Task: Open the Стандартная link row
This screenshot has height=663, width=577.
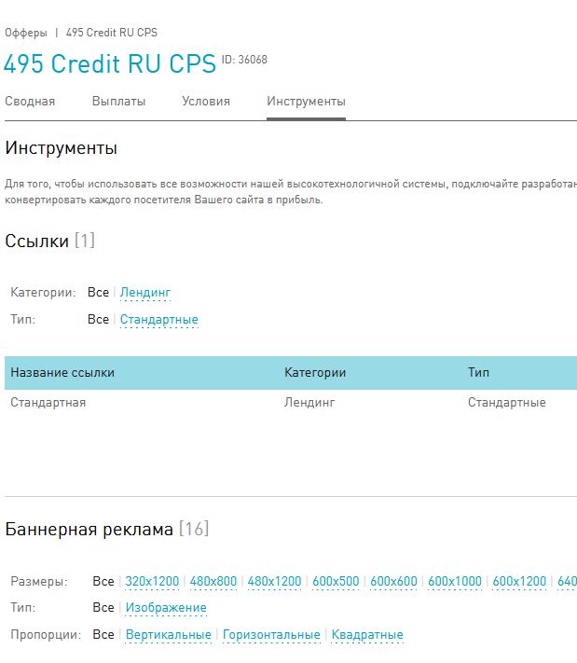Action: [48, 403]
